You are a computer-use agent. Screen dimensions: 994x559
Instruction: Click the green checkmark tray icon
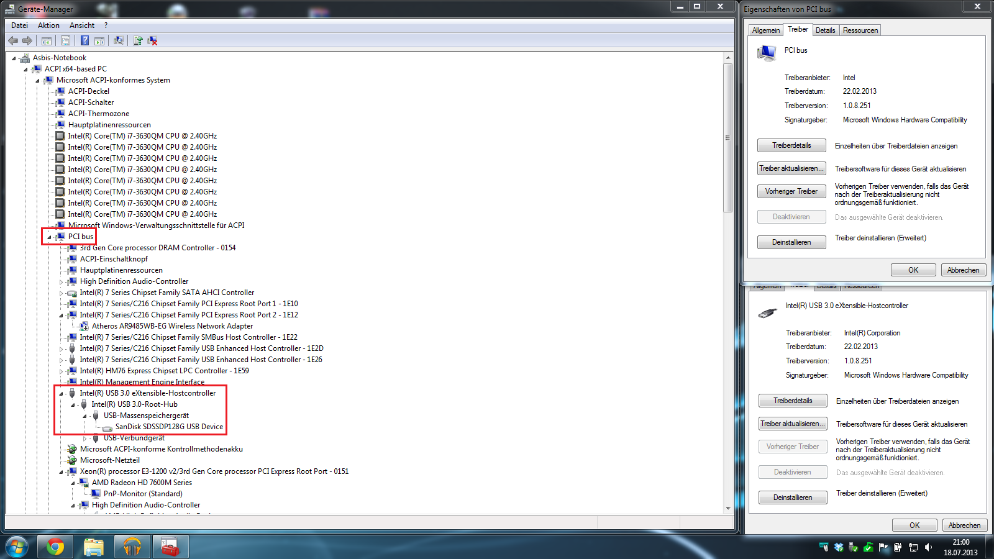(869, 547)
